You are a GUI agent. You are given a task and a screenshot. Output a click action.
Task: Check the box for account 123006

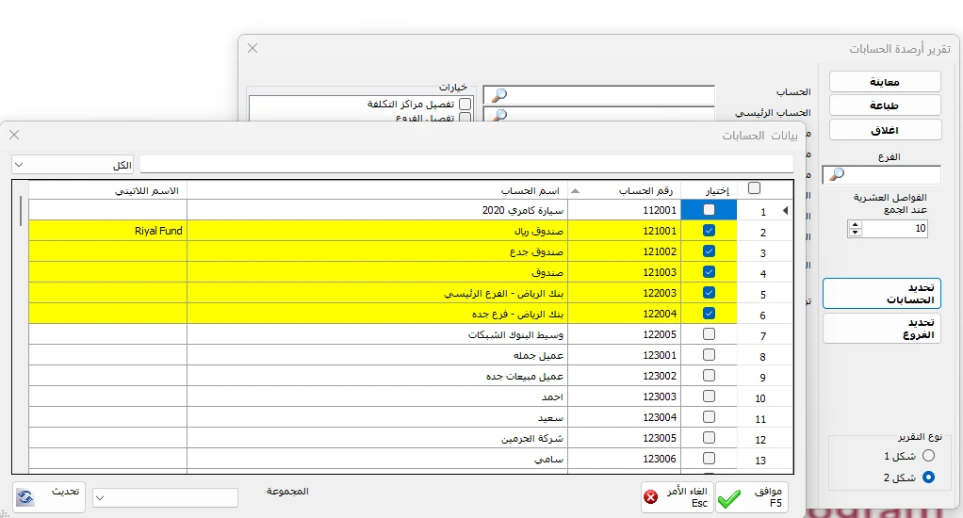[x=709, y=459]
